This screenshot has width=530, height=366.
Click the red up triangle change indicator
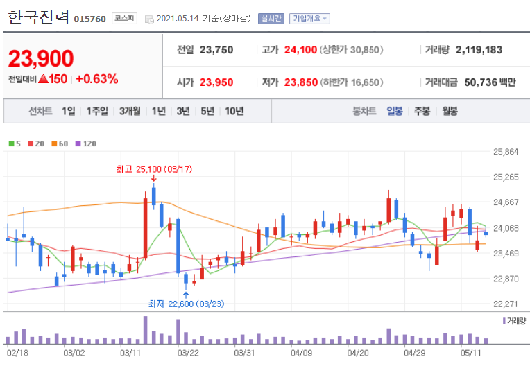point(43,79)
